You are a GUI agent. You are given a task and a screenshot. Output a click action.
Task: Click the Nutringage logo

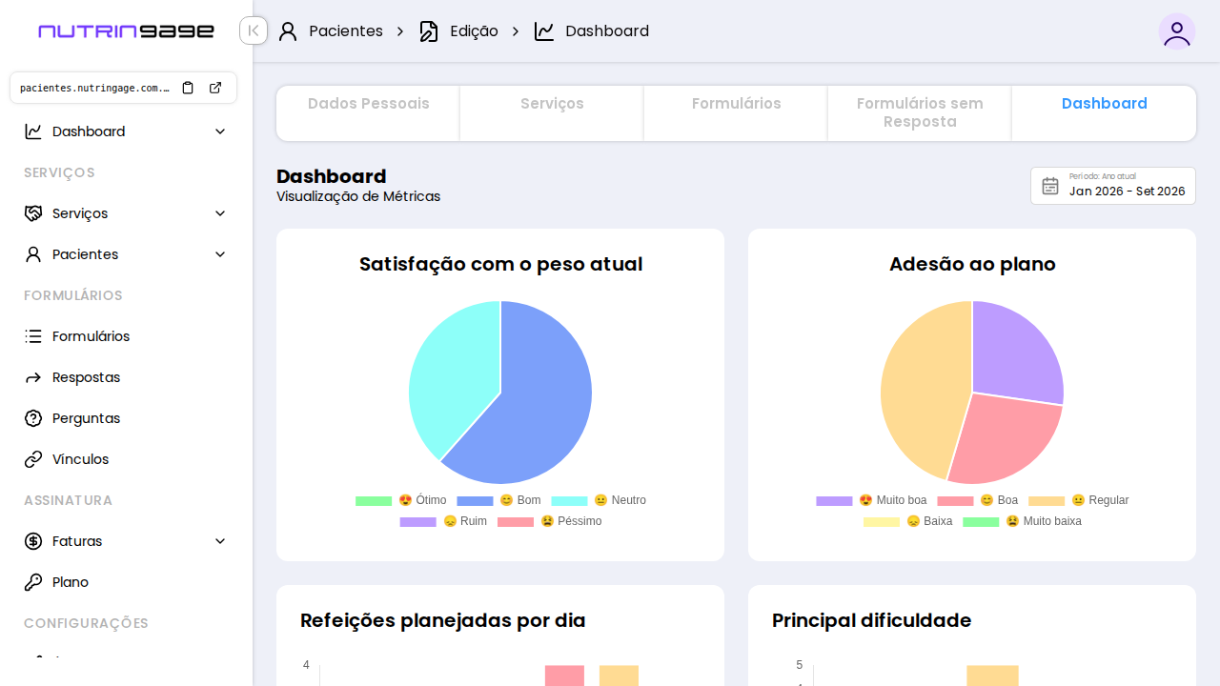coord(126,31)
